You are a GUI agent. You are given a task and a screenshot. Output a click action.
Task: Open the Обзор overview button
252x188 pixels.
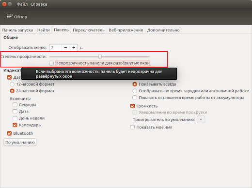(x=17, y=16)
